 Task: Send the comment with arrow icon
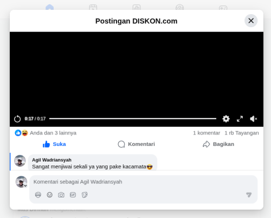point(249,195)
